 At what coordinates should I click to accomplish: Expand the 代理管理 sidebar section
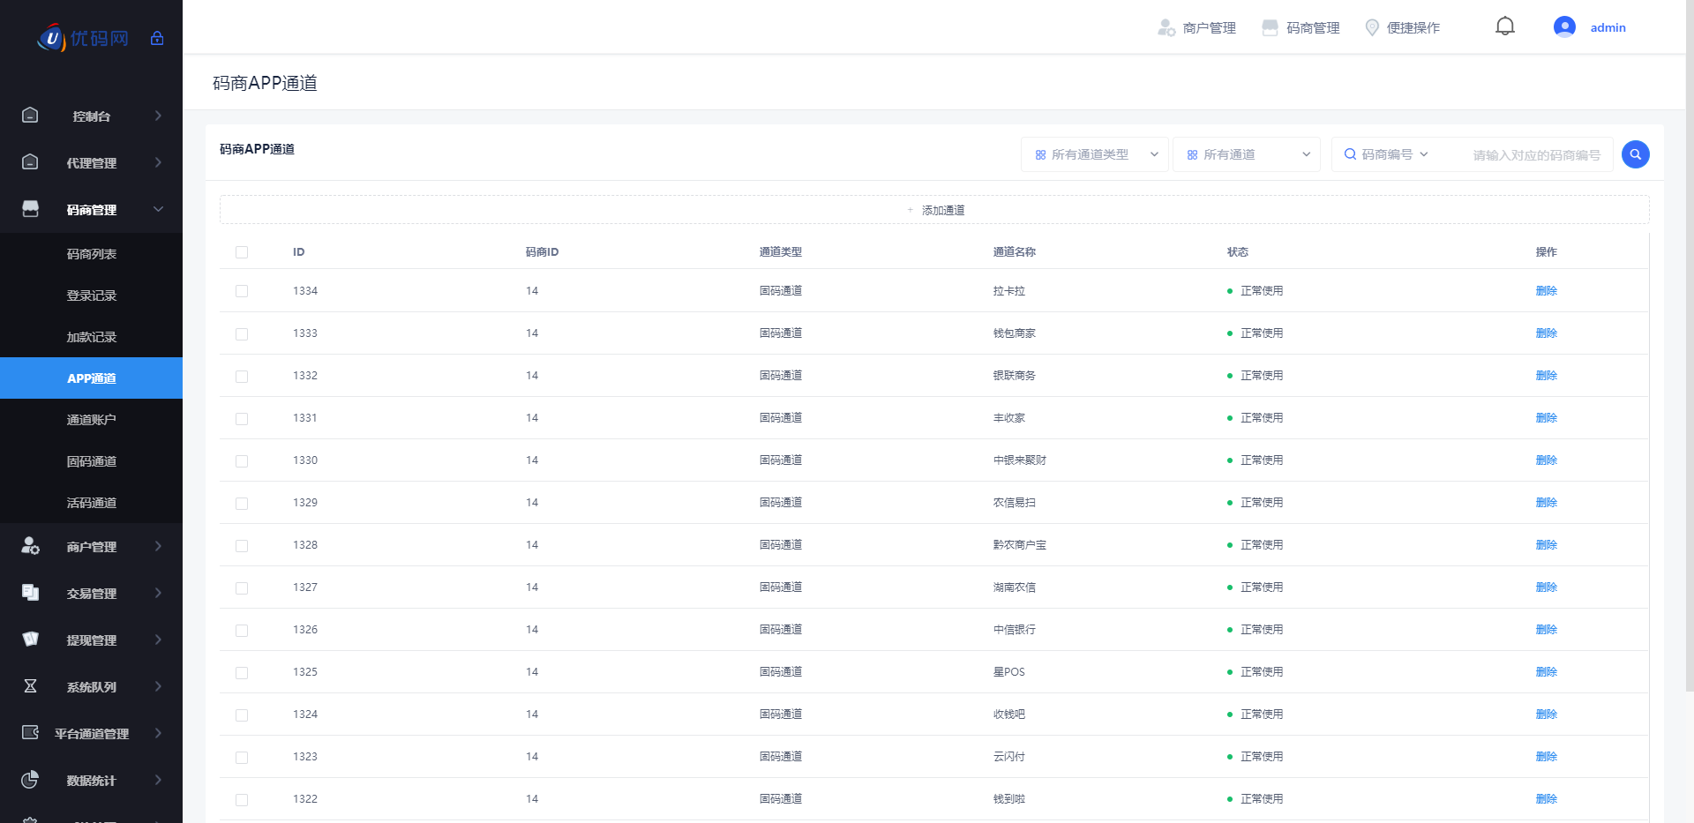(92, 163)
